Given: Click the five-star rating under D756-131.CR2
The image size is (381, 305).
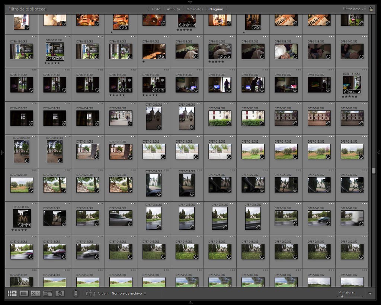Looking at the screenshot, I should pyautogui.click(x=52, y=63).
